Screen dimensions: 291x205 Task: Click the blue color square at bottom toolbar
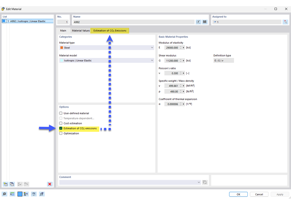(20, 194)
